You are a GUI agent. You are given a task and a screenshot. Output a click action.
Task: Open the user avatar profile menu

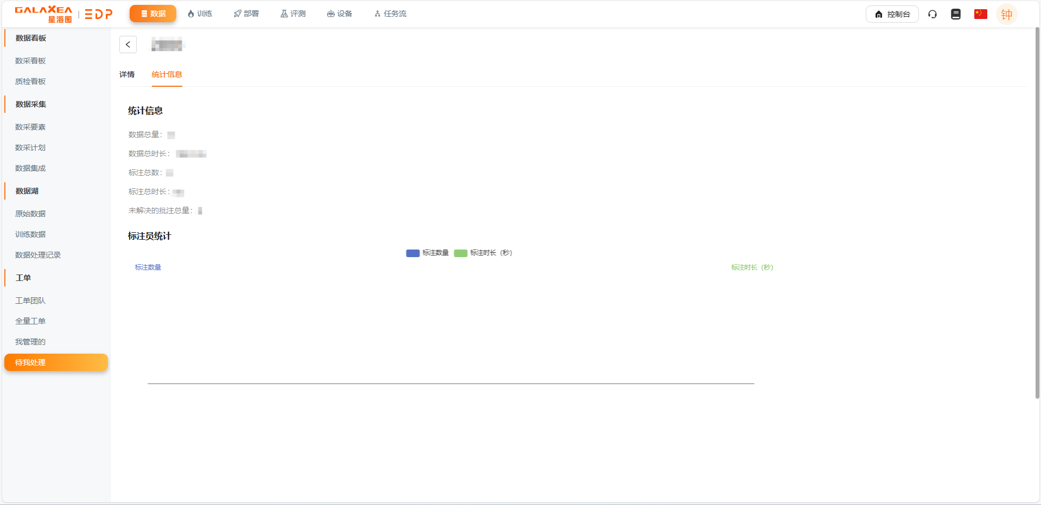(1006, 14)
